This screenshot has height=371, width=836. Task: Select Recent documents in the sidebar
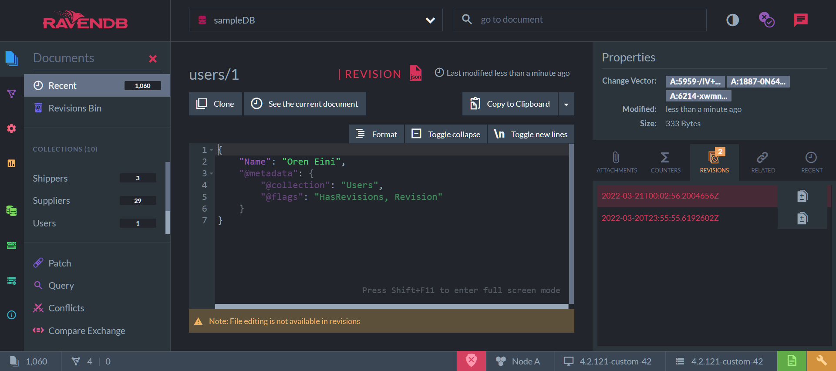click(97, 85)
